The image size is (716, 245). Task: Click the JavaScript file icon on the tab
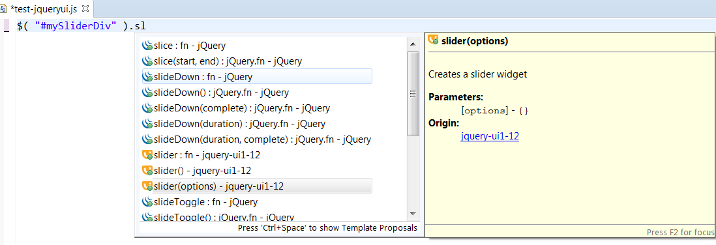4,8
